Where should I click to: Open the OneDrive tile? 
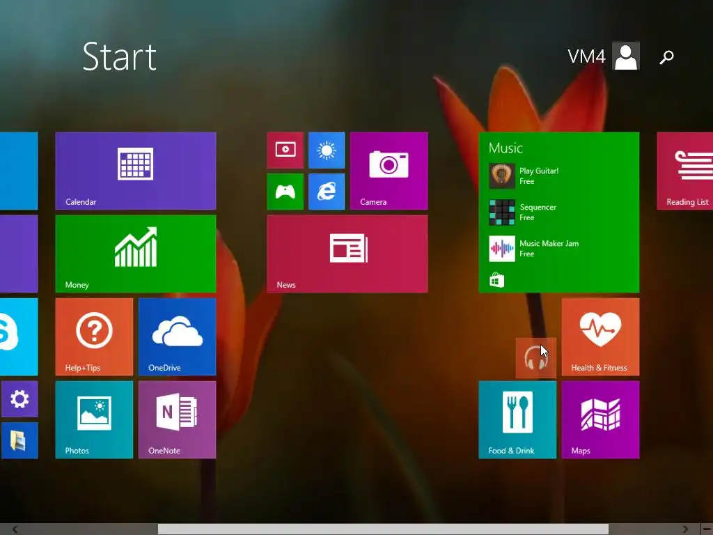pyautogui.click(x=177, y=336)
